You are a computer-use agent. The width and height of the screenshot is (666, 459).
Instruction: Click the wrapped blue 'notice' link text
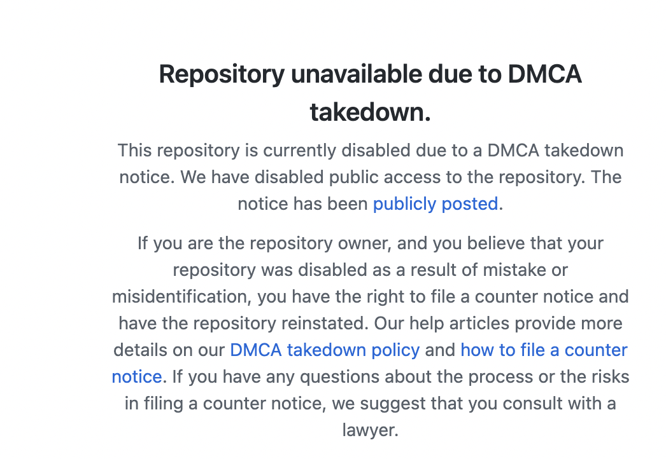(x=137, y=377)
